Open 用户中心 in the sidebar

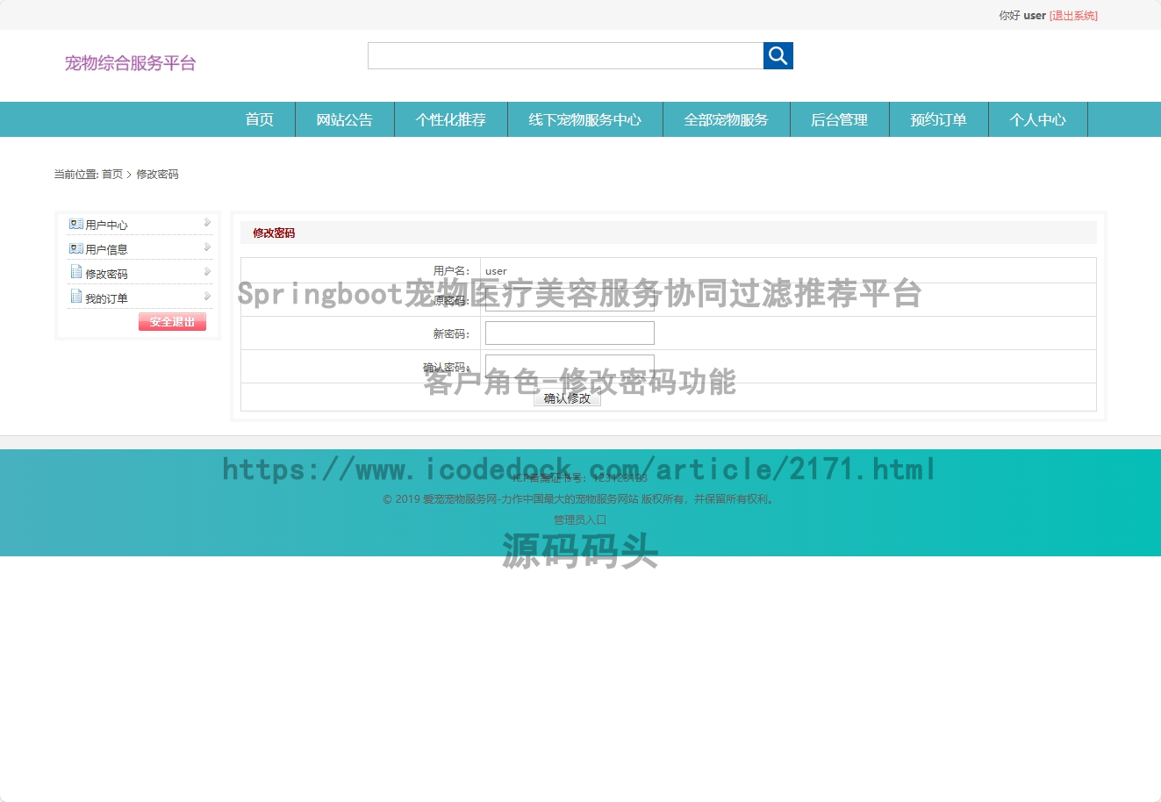106,226
